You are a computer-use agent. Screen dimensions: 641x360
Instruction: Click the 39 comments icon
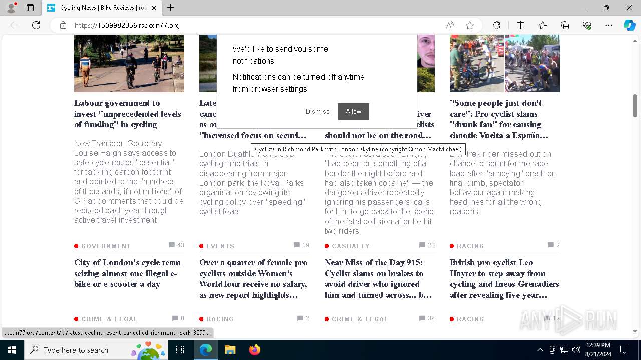click(422, 318)
